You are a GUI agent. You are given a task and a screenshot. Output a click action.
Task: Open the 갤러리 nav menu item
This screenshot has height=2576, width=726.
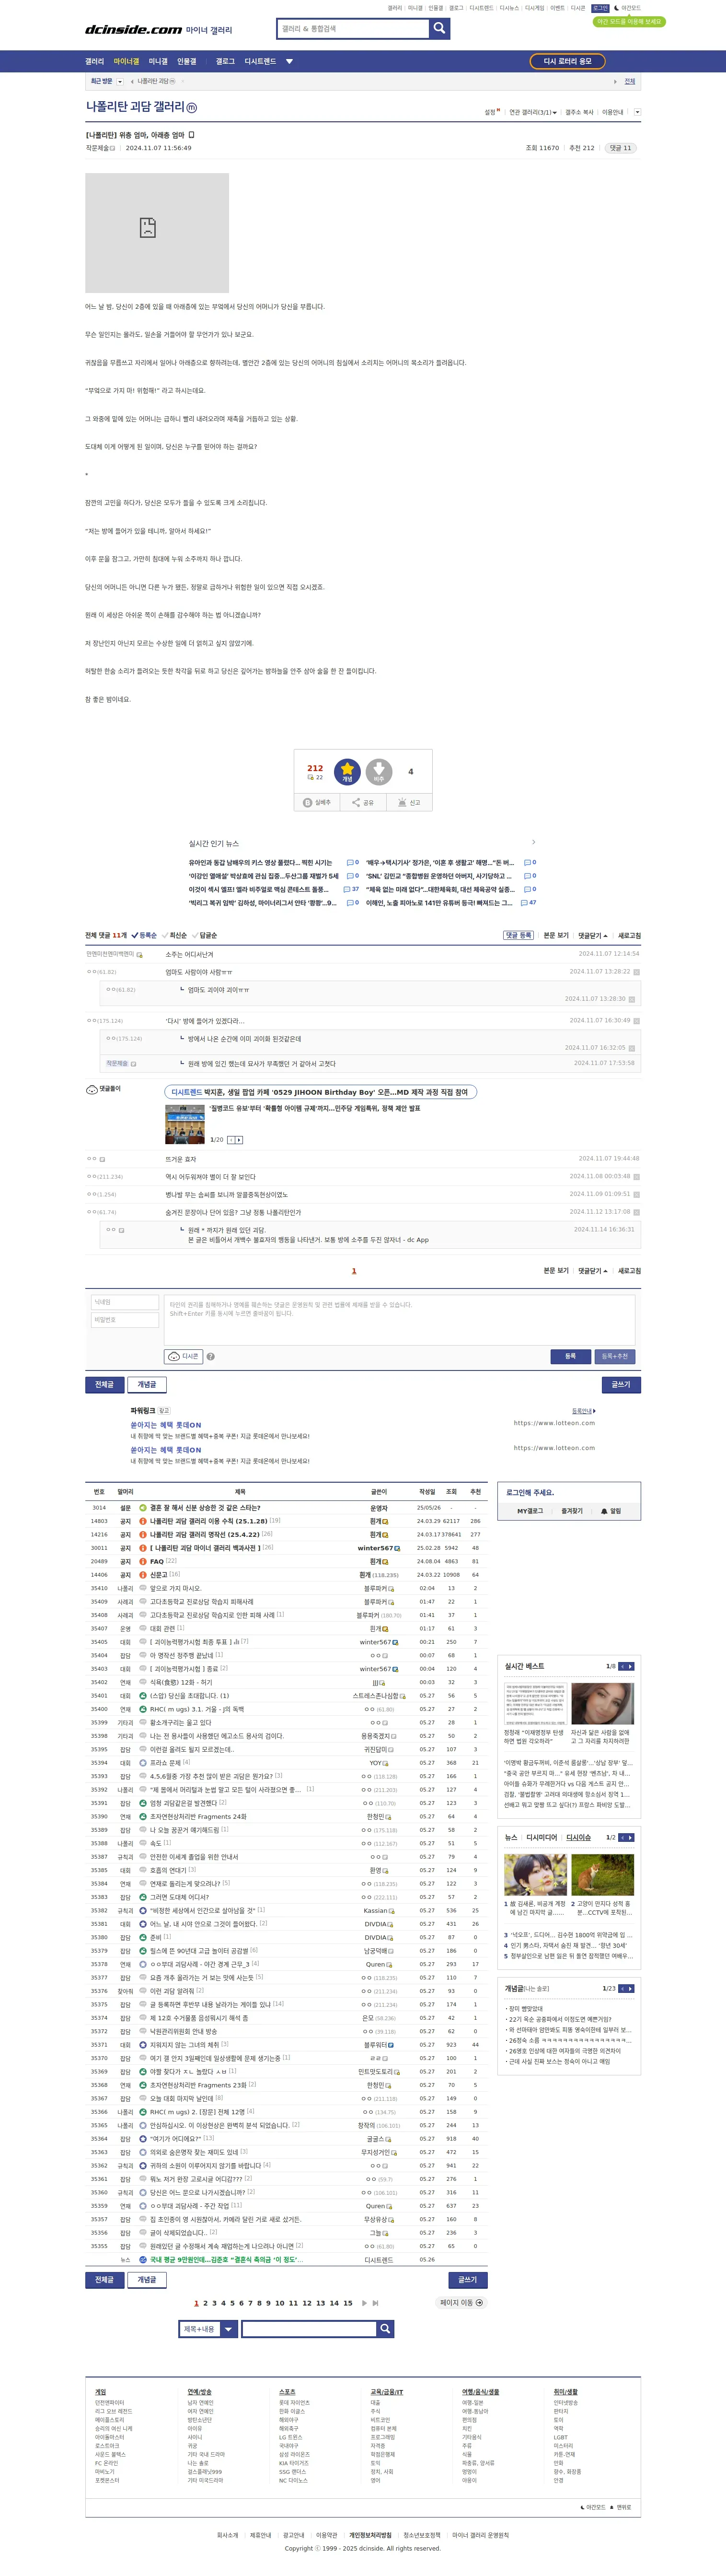95,61
